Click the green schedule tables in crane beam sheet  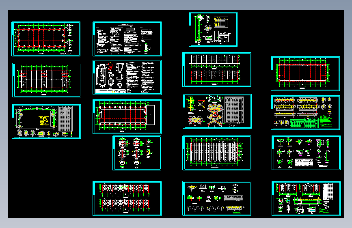point(304,123)
